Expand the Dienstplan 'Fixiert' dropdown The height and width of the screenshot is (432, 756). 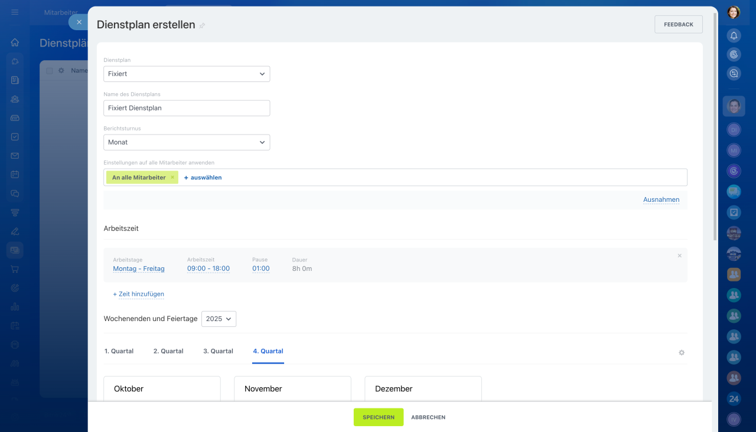pyautogui.click(x=187, y=74)
